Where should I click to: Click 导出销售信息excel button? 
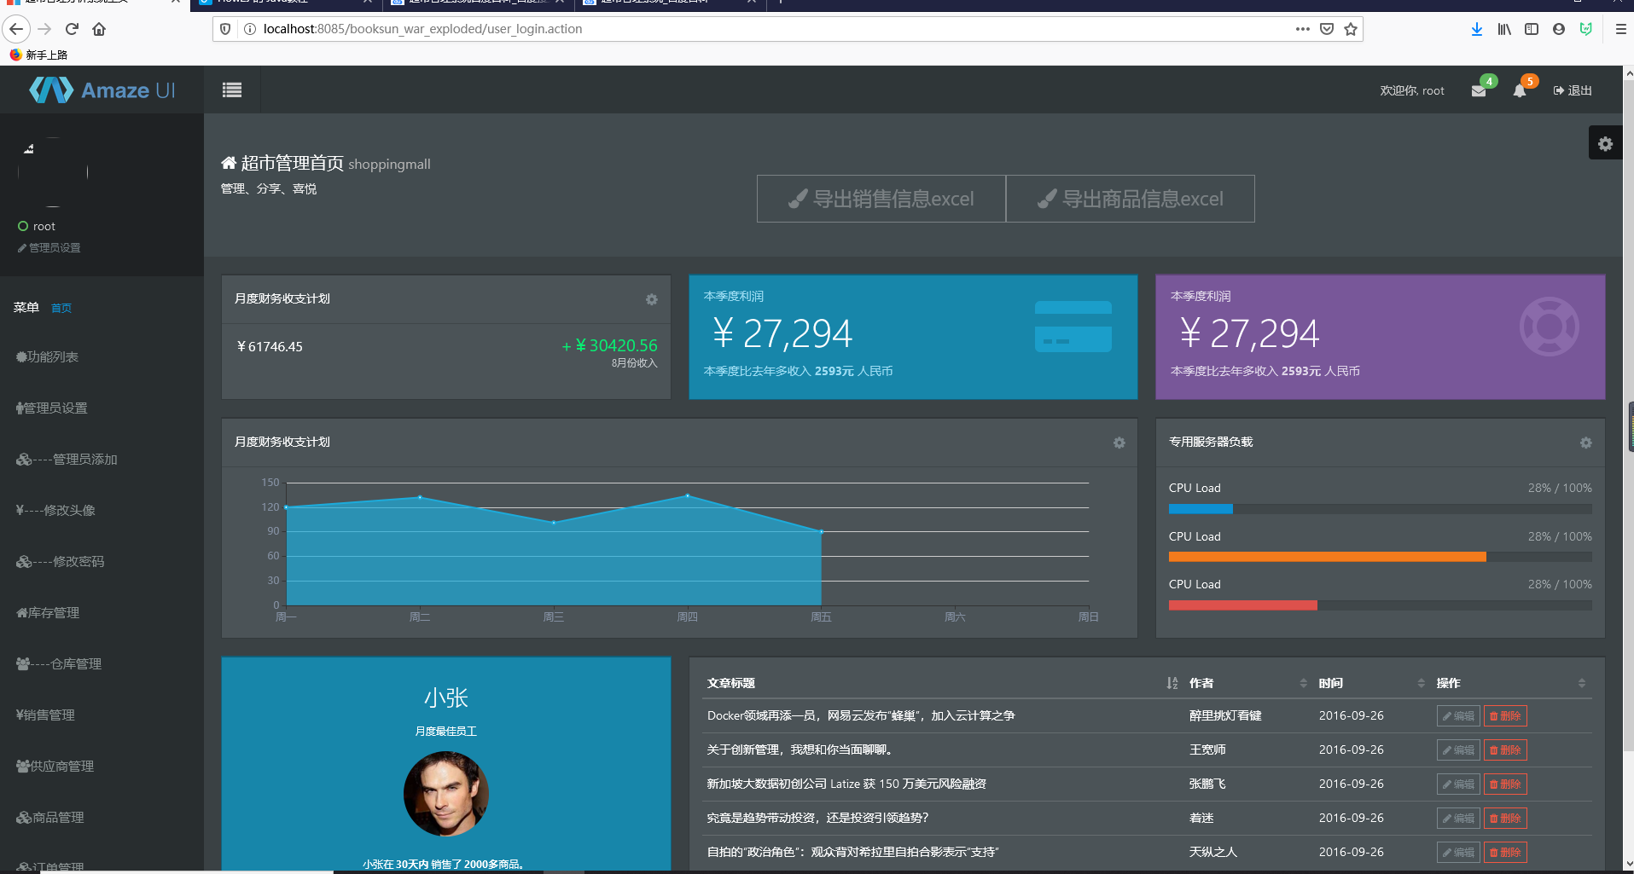(881, 199)
